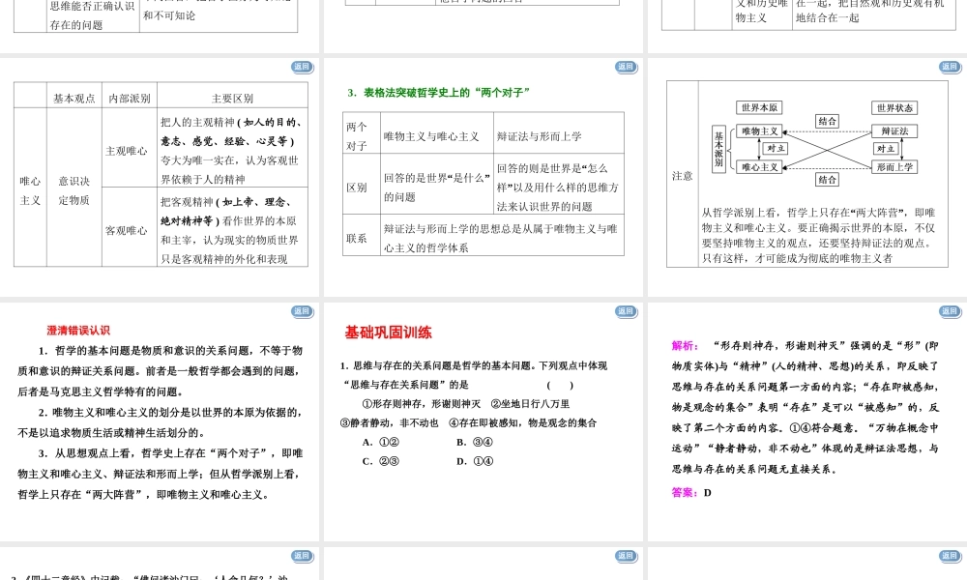The height and width of the screenshot is (580, 967).
Task: Click 返回 icon on the 解析 answer slide
Action: coord(951,311)
